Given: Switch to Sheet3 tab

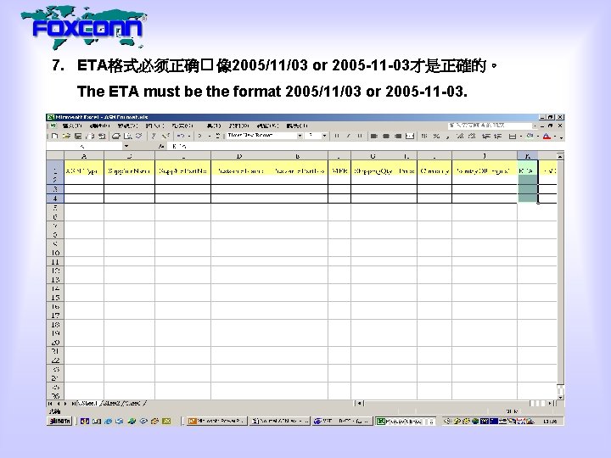Looking at the screenshot, I should coord(133,404).
